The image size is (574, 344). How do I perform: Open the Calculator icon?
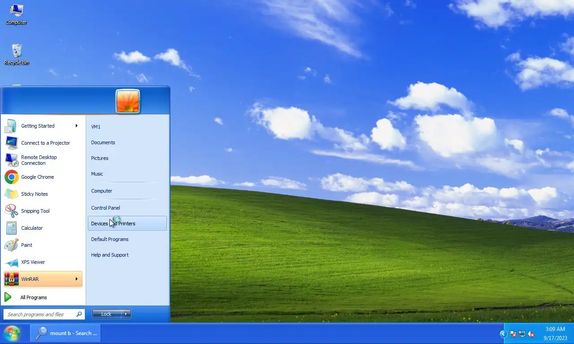coord(11,228)
